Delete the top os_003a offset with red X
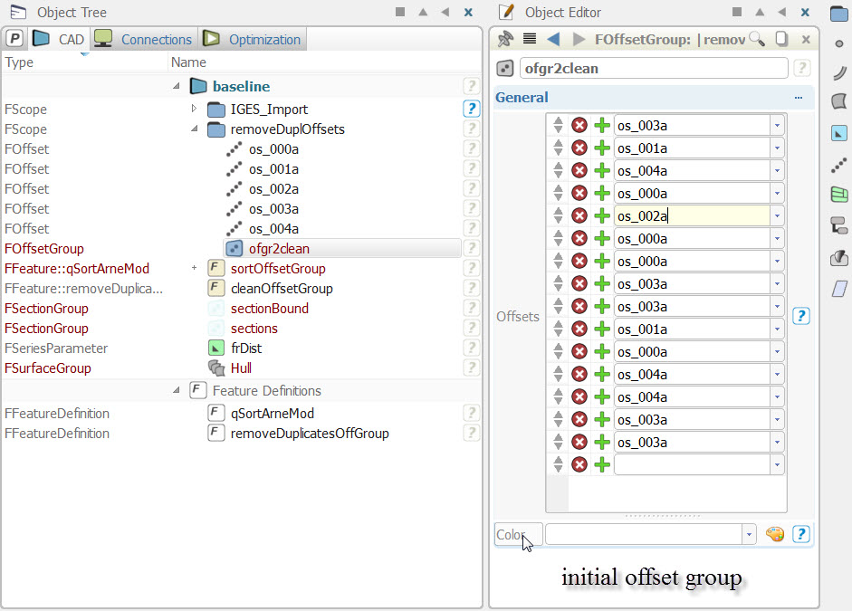The height and width of the screenshot is (611, 852). coord(579,125)
